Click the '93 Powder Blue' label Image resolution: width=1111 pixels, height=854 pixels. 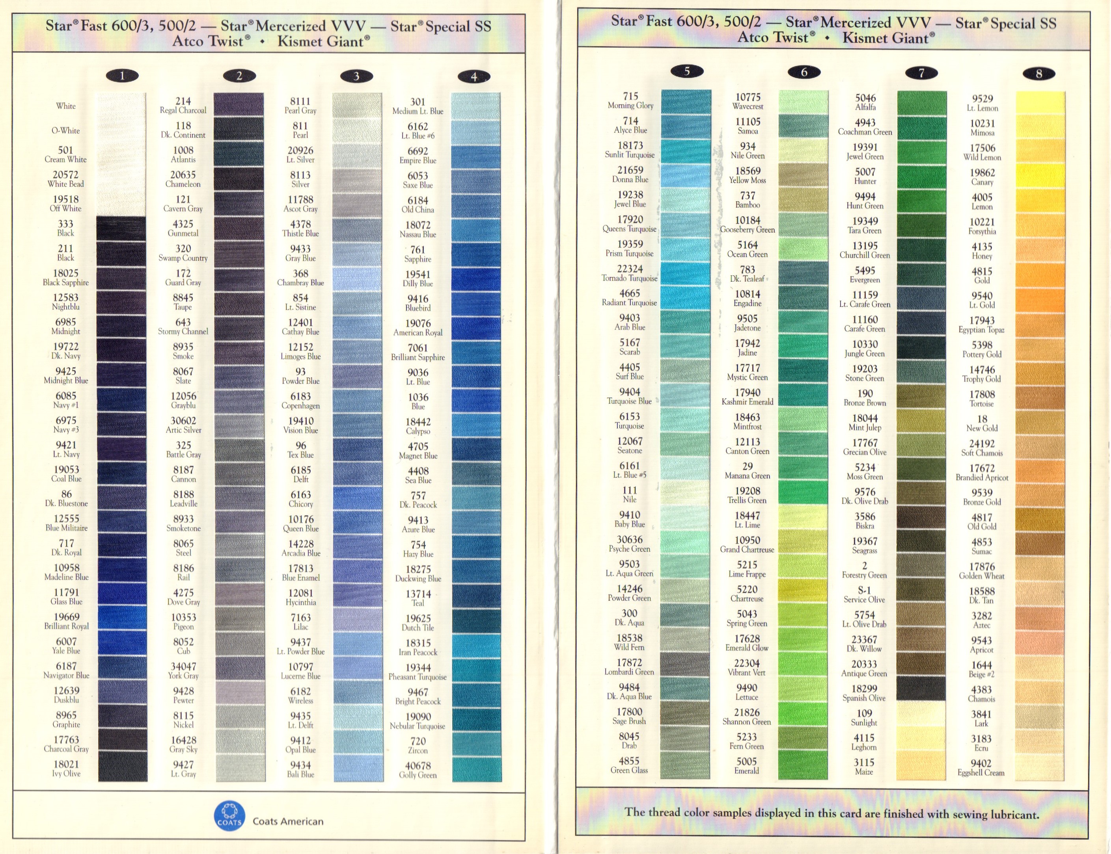(x=301, y=376)
